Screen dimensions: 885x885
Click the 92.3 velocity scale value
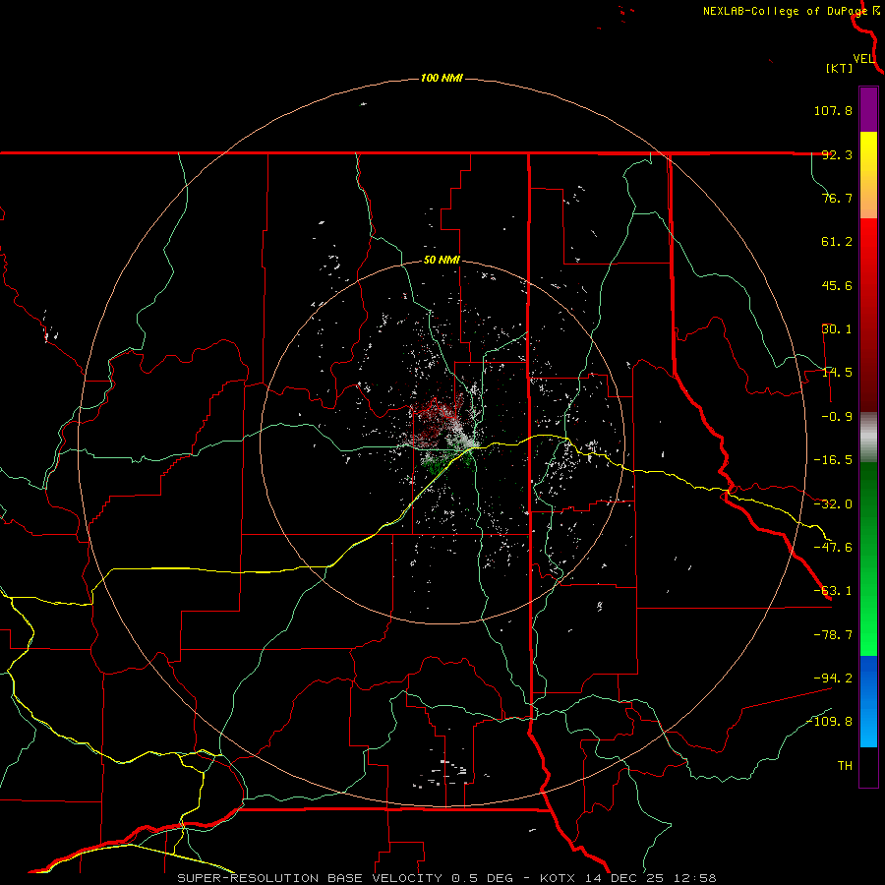[837, 154]
